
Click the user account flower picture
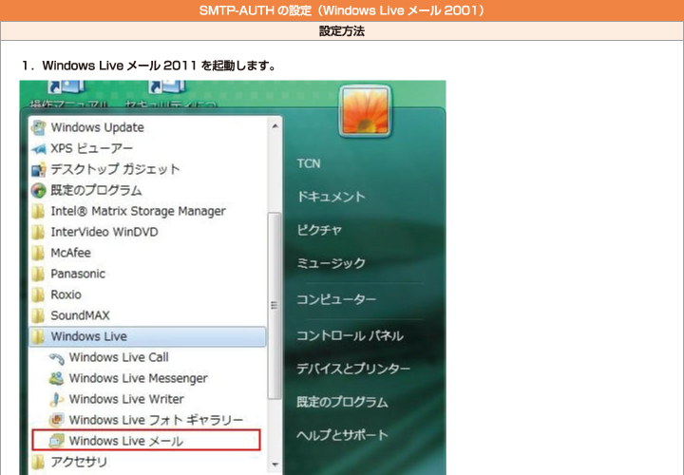tap(365, 111)
